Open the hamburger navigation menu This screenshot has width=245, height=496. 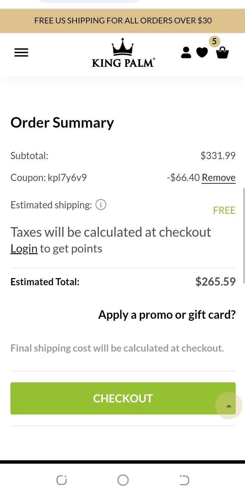pos(21,53)
